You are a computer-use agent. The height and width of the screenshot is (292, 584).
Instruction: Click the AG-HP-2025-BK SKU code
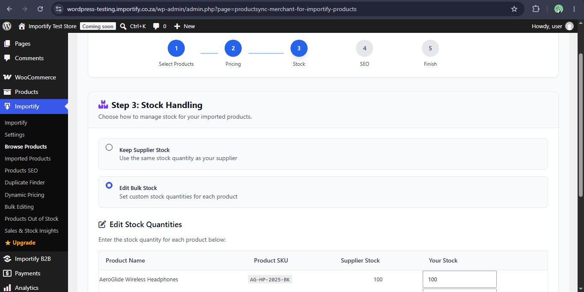[x=270, y=280]
